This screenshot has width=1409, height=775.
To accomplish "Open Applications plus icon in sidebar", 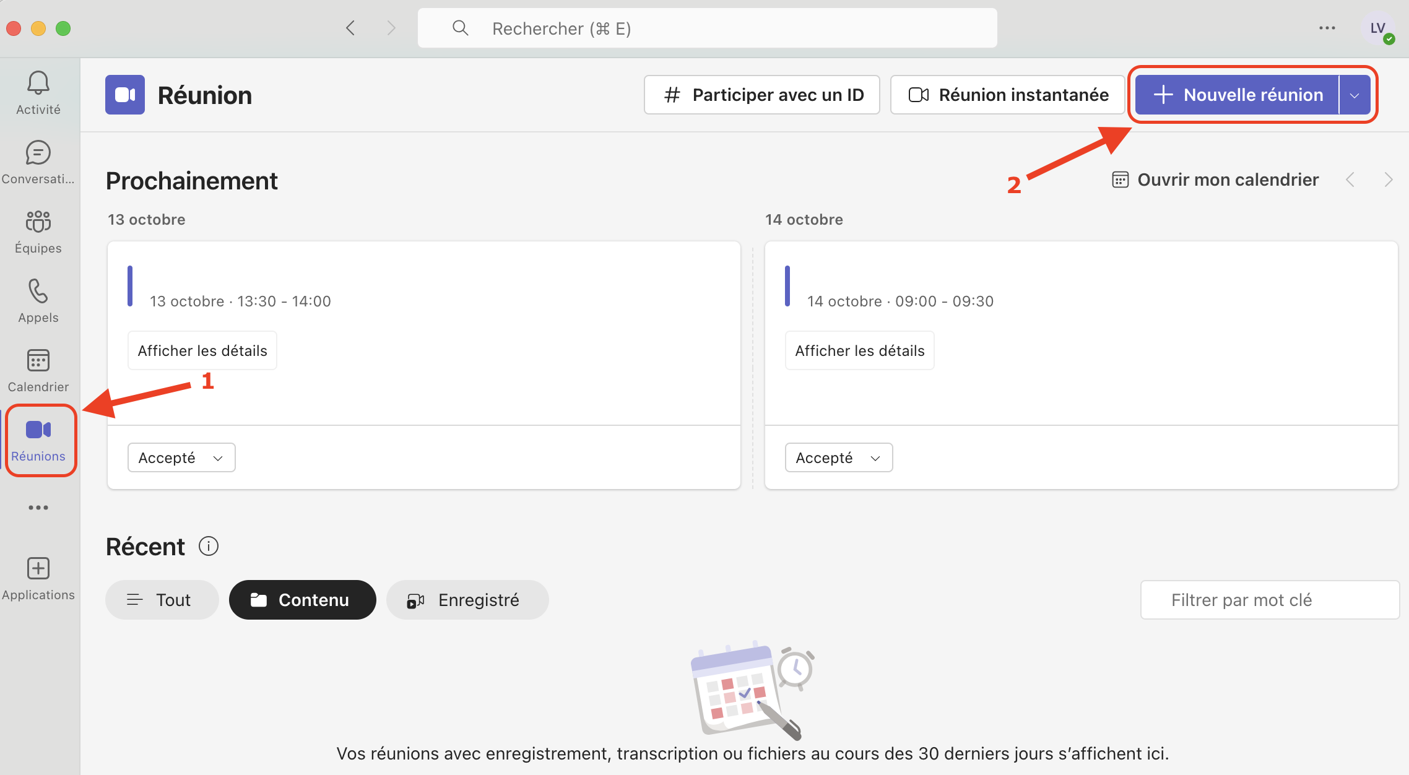I will (38, 568).
